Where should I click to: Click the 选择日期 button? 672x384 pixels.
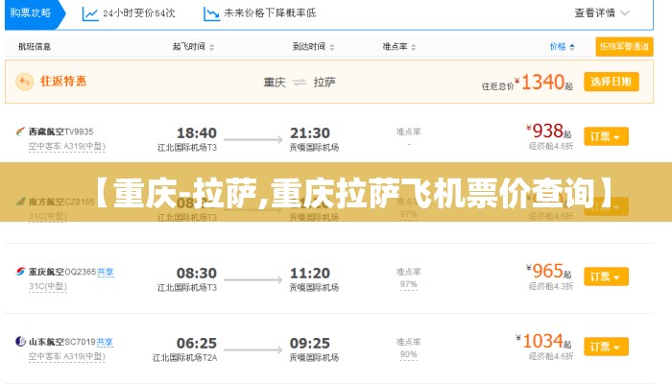point(612,82)
